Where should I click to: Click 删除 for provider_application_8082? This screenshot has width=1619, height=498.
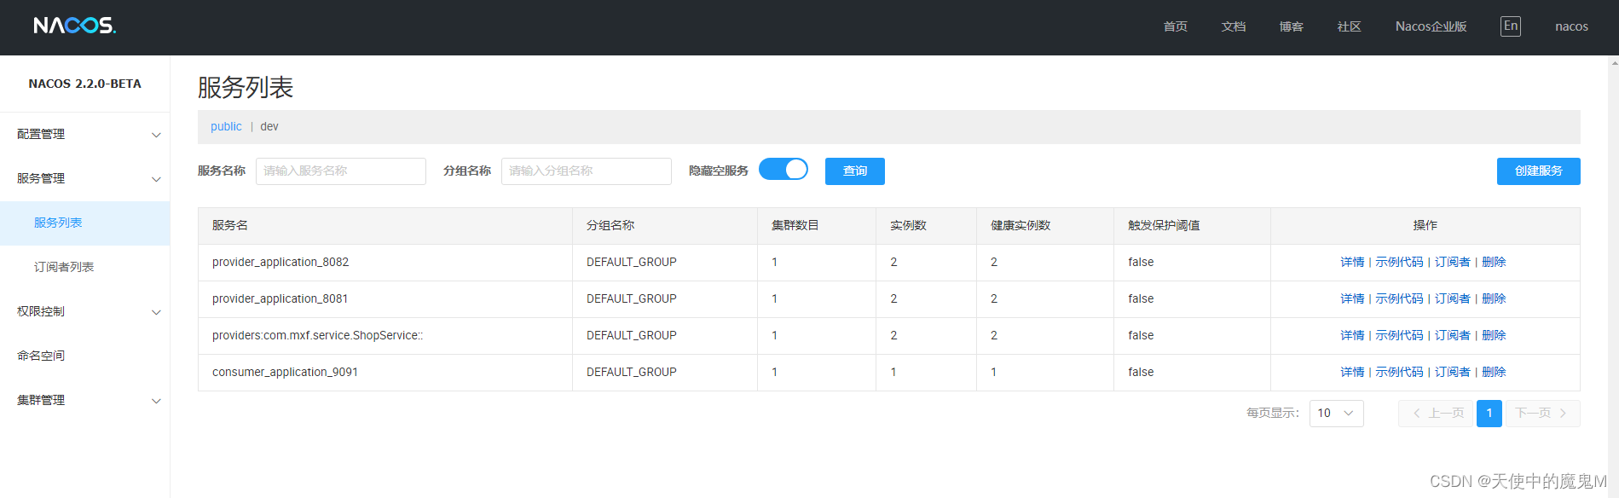coord(1494,262)
